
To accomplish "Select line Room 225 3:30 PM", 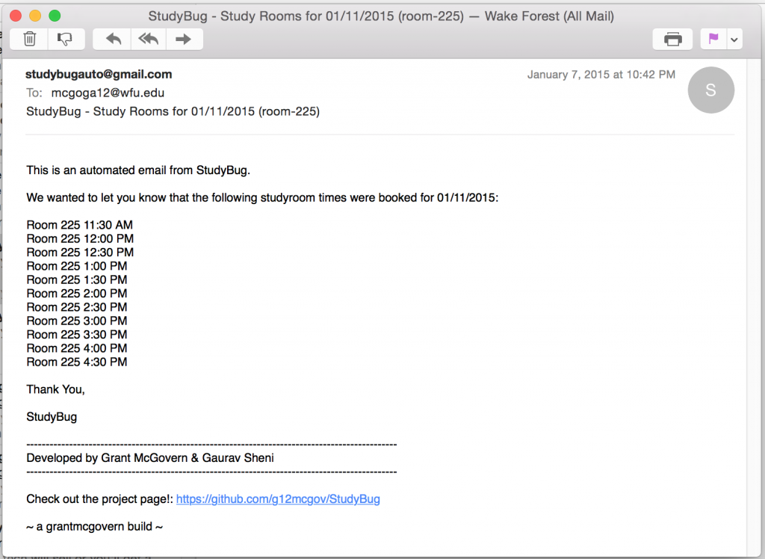I will tap(77, 334).
